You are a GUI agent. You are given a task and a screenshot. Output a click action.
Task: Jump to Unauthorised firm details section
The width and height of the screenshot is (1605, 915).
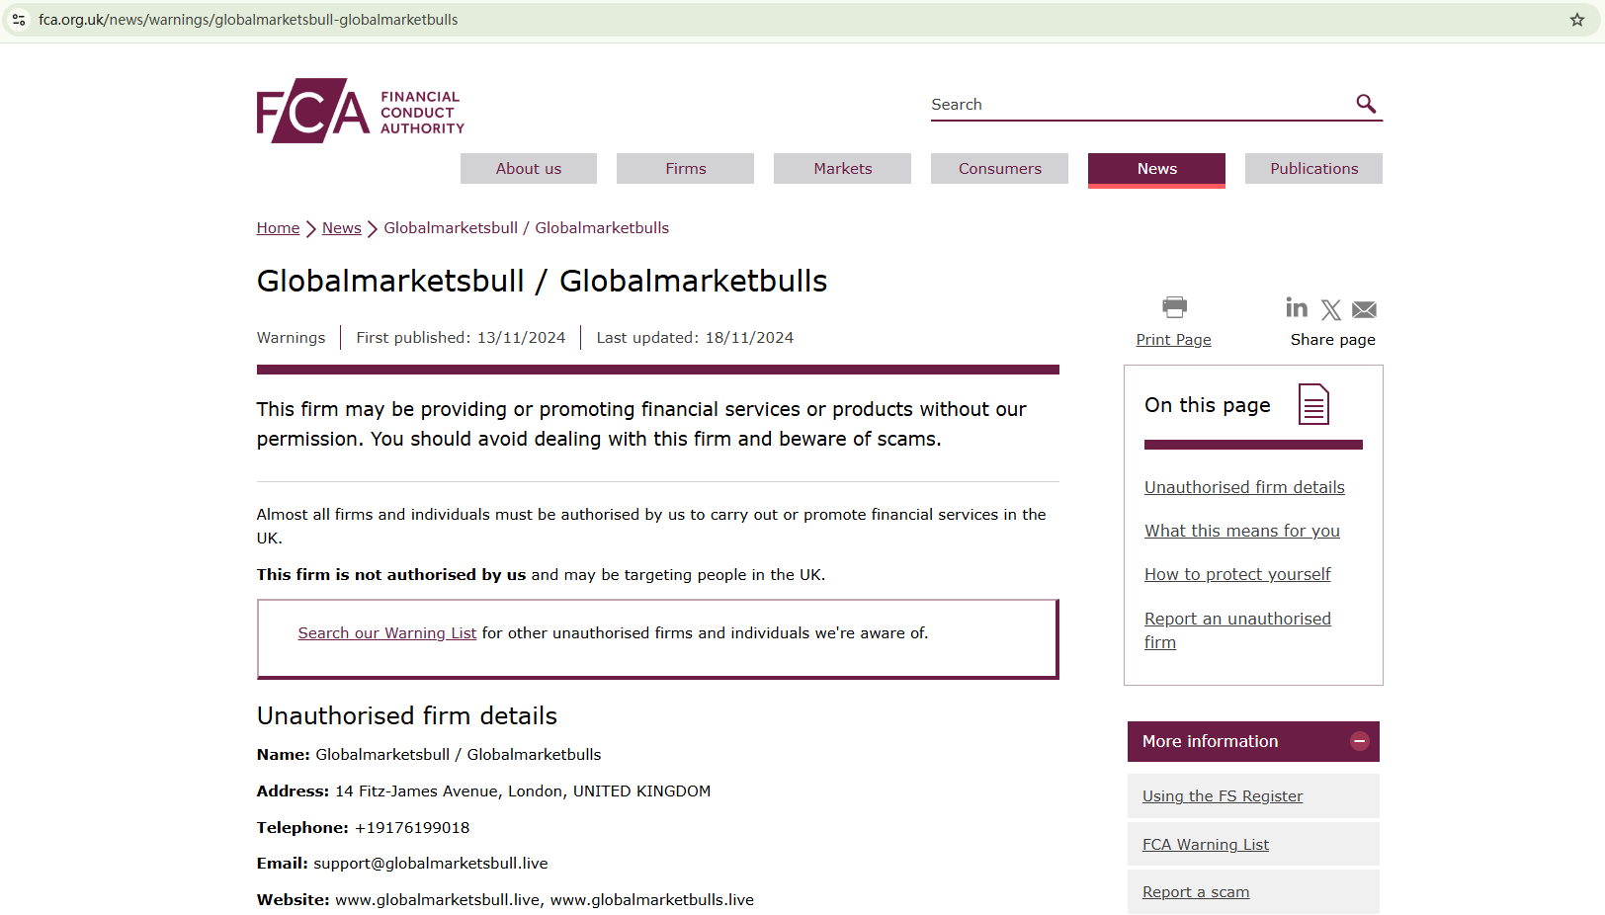click(1244, 487)
